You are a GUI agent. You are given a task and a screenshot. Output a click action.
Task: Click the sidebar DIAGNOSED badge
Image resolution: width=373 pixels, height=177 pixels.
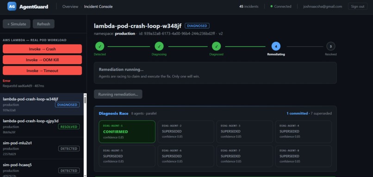click(x=67, y=105)
